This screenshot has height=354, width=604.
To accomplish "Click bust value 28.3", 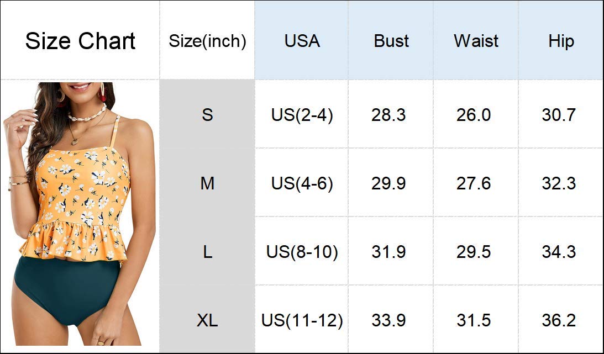I will (x=388, y=115).
